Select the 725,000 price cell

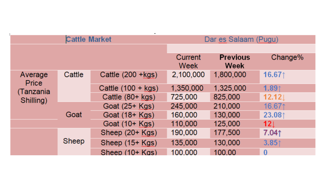point(184,97)
